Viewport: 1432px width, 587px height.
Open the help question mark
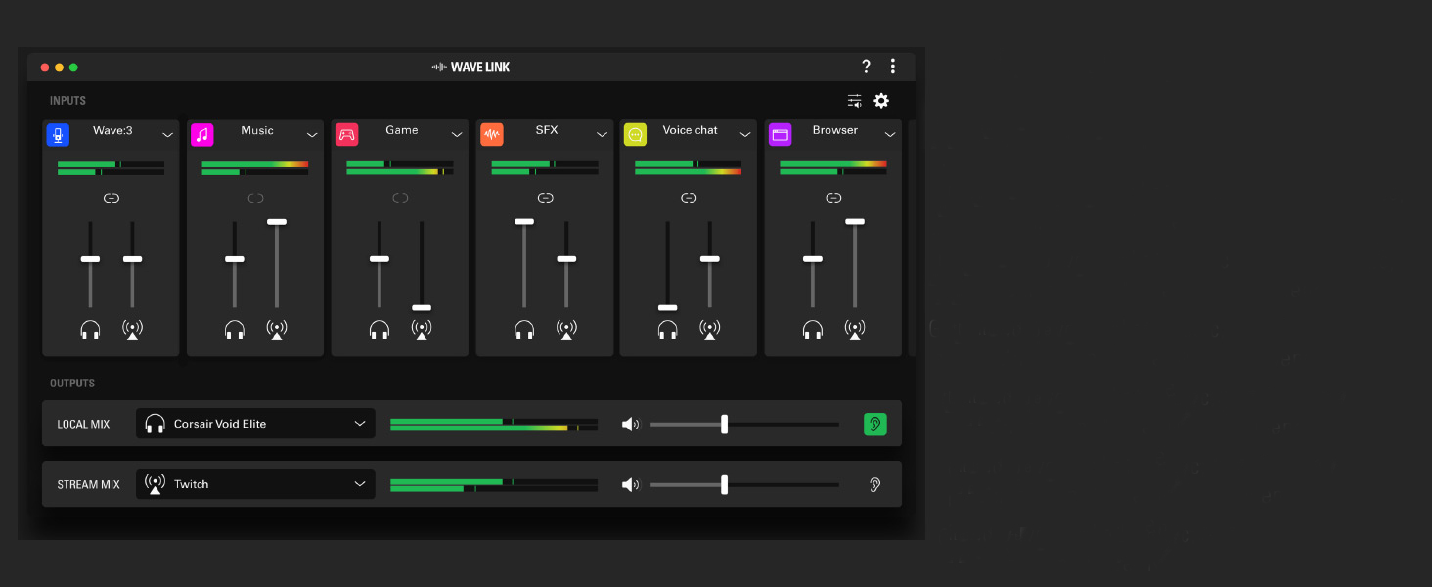pos(866,67)
